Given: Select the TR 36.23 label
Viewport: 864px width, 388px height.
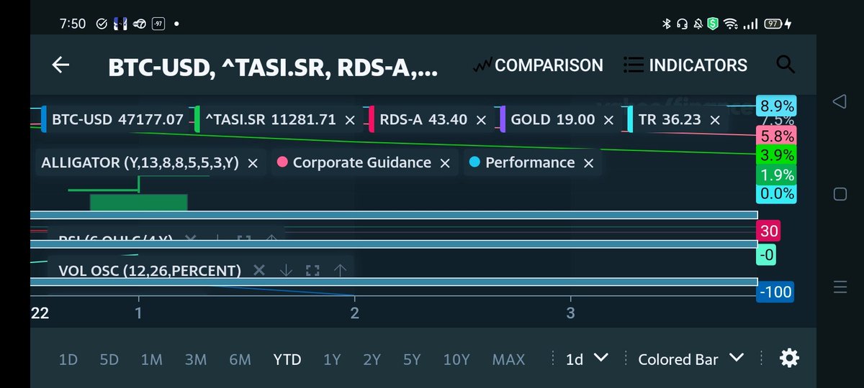Looking at the screenshot, I should (x=670, y=120).
